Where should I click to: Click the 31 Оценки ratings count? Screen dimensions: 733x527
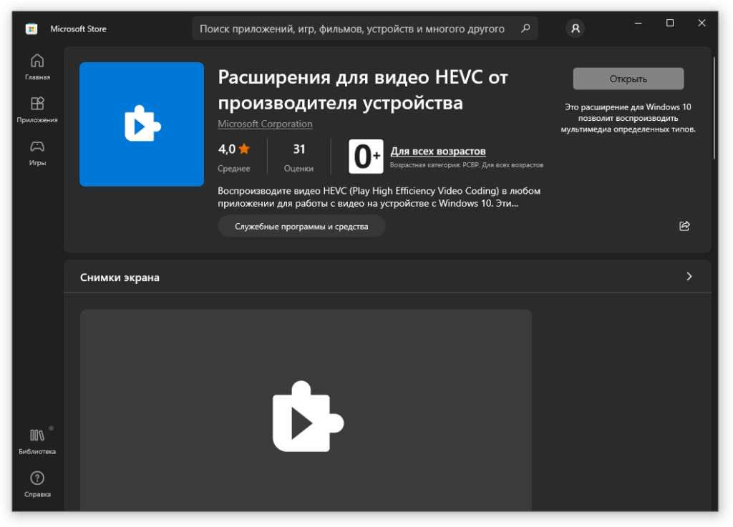[298, 157]
